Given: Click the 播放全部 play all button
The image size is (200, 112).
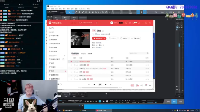Looking at the screenshot, I should 98,38.
